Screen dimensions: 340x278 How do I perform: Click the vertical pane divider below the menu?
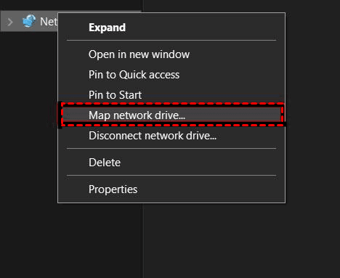click(x=143, y=240)
